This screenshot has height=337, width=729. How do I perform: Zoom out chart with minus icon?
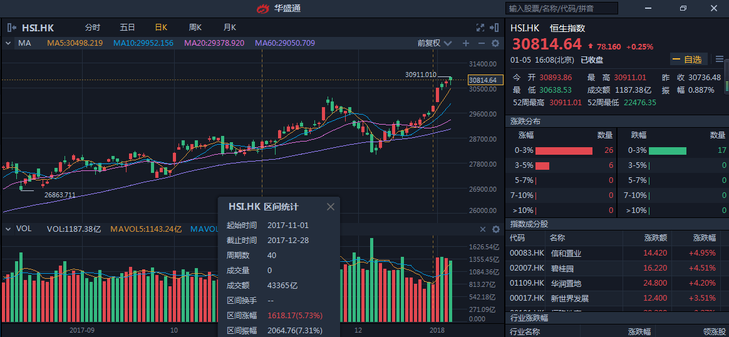[x=481, y=43]
